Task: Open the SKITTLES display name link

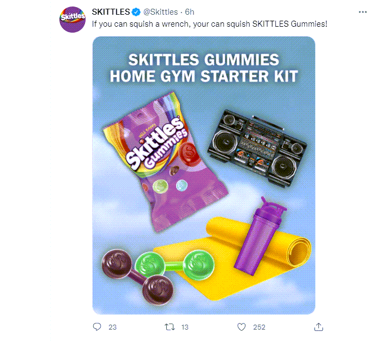Action: click(111, 12)
